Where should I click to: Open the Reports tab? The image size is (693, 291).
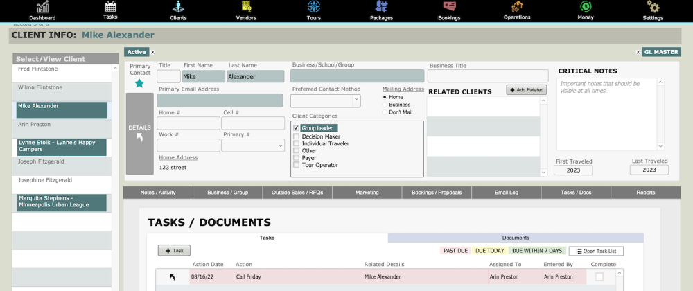click(x=646, y=193)
